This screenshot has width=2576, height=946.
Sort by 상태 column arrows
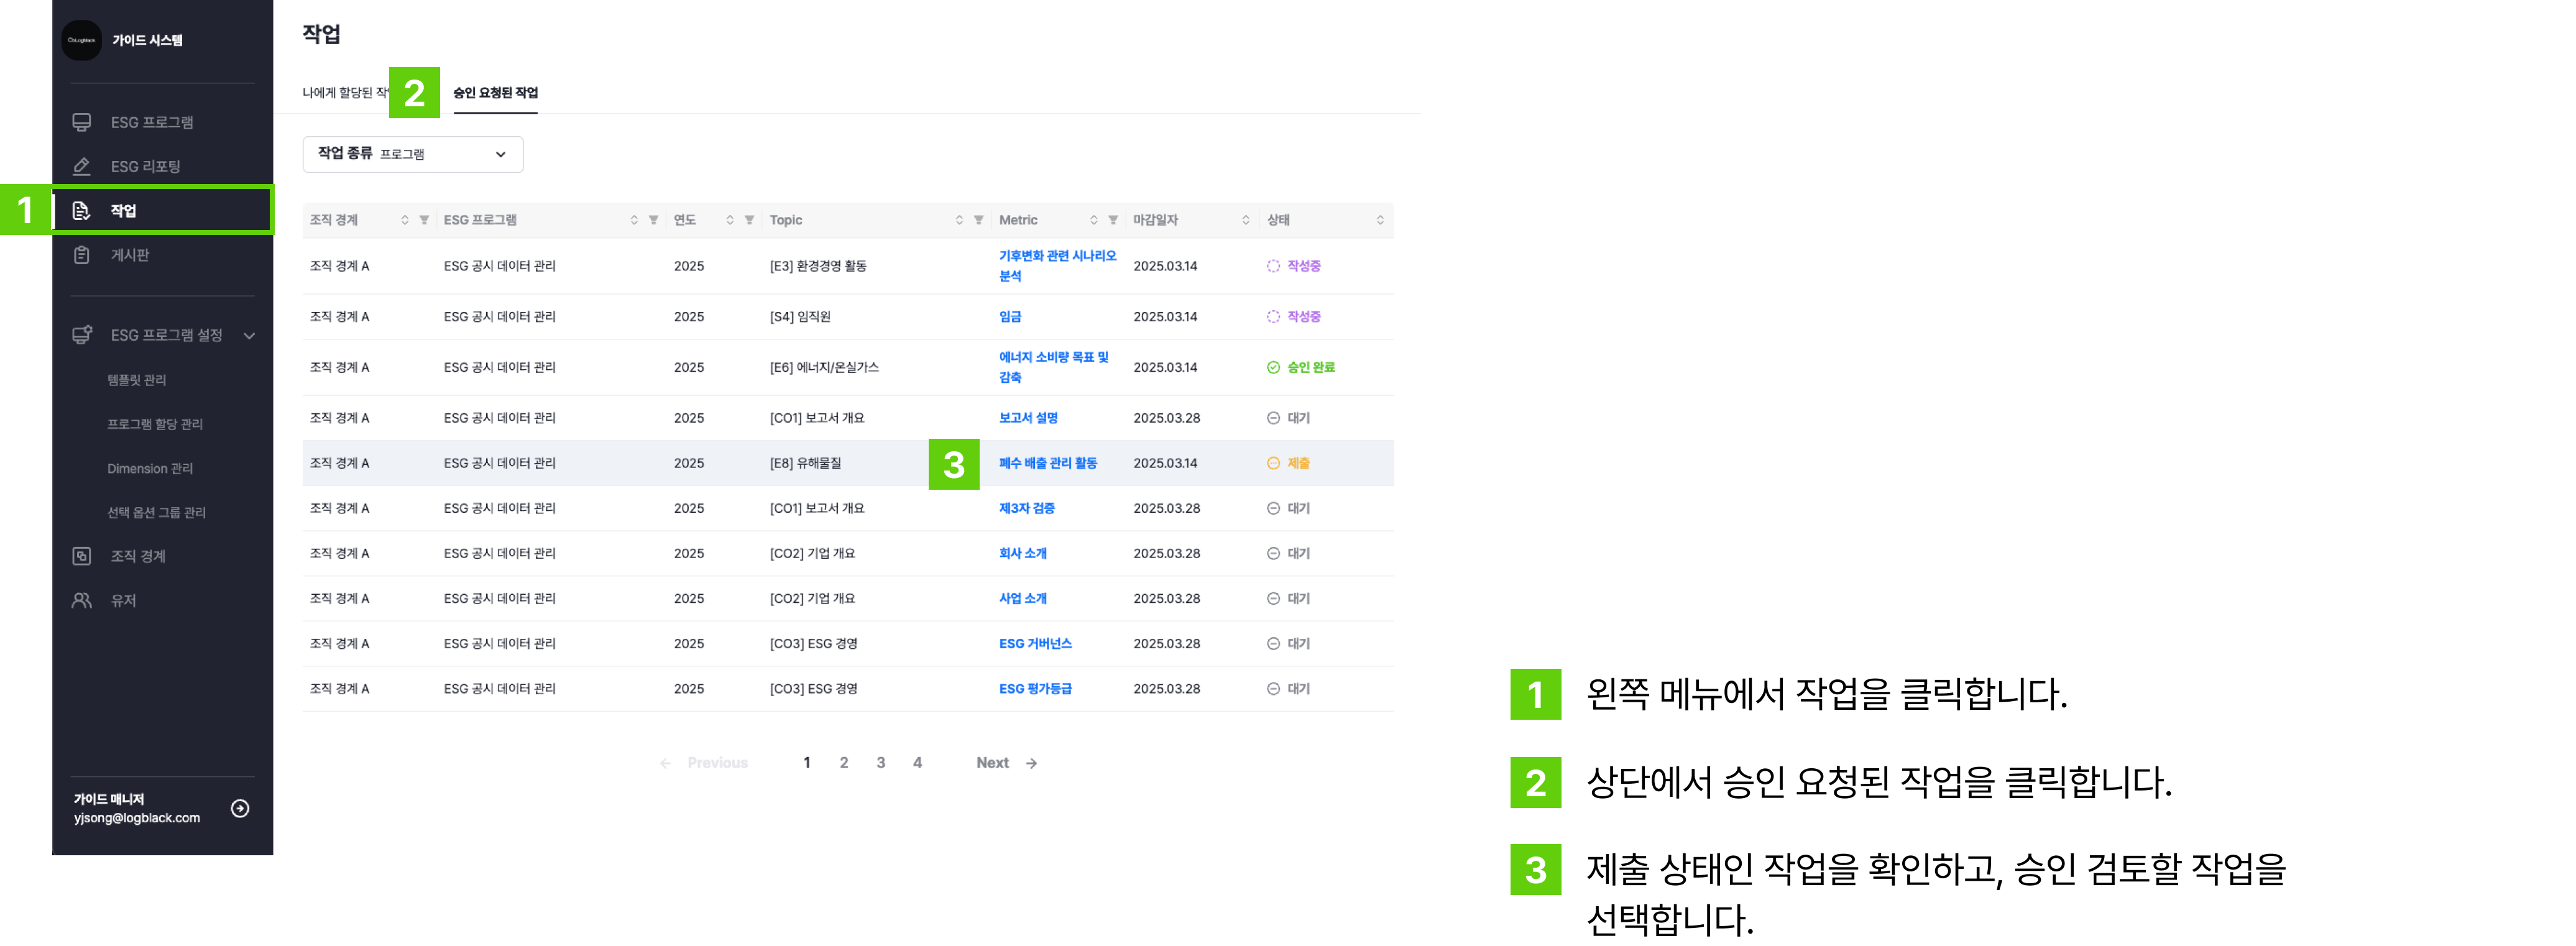(x=1380, y=220)
